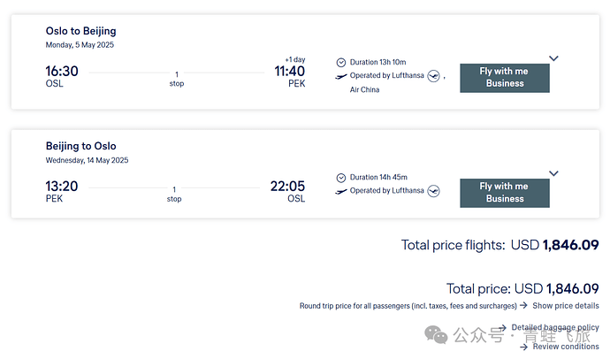The width and height of the screenshot is (610, 359).
Task: Click the arrow icon beside Review conditions
Action: click(x=523, y=347)
